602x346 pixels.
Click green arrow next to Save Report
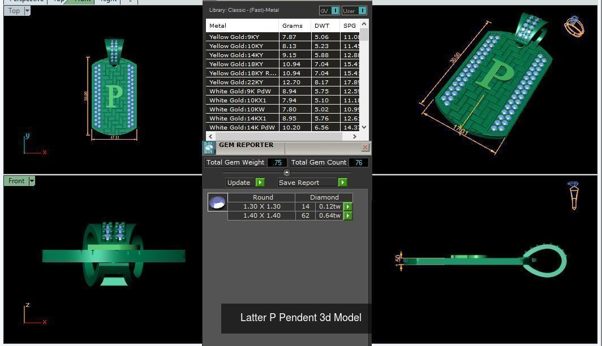[x=342, y=183]
